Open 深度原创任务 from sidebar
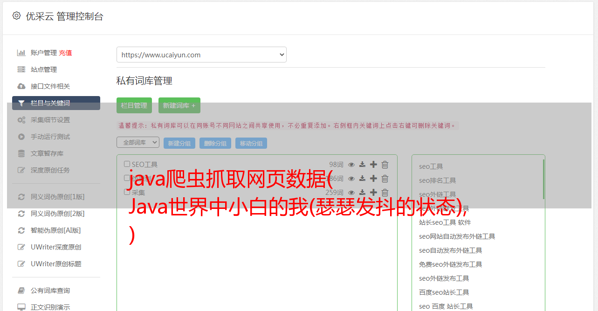This screenshot has height=311, width=598. pyautogui.click(x=50, y=170)
